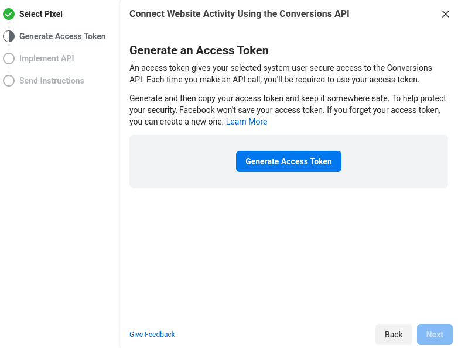
Task: Click the paragraph starting "Generate and then copy"
Action: (x=288, y=110)
